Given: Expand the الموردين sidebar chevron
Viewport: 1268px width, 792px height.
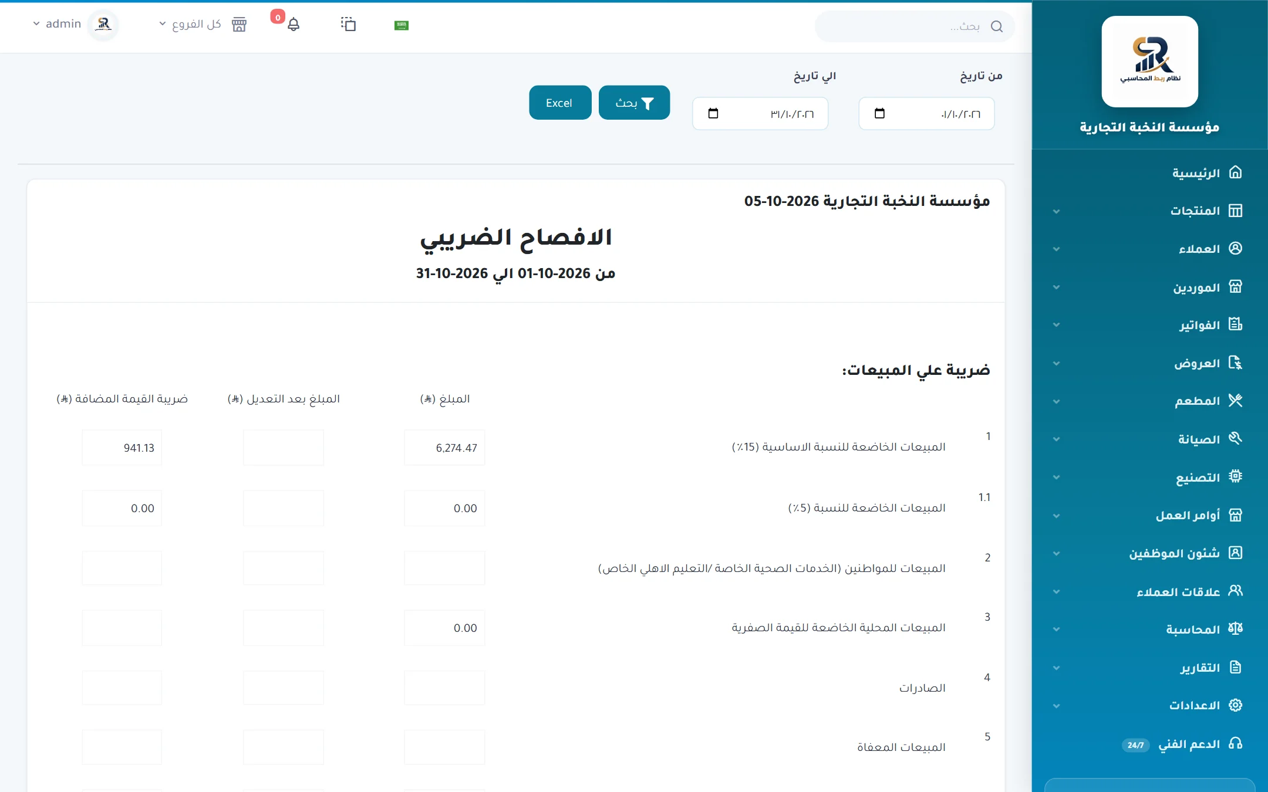Looking at the screenshot, I should click(x=1057, y=287).
